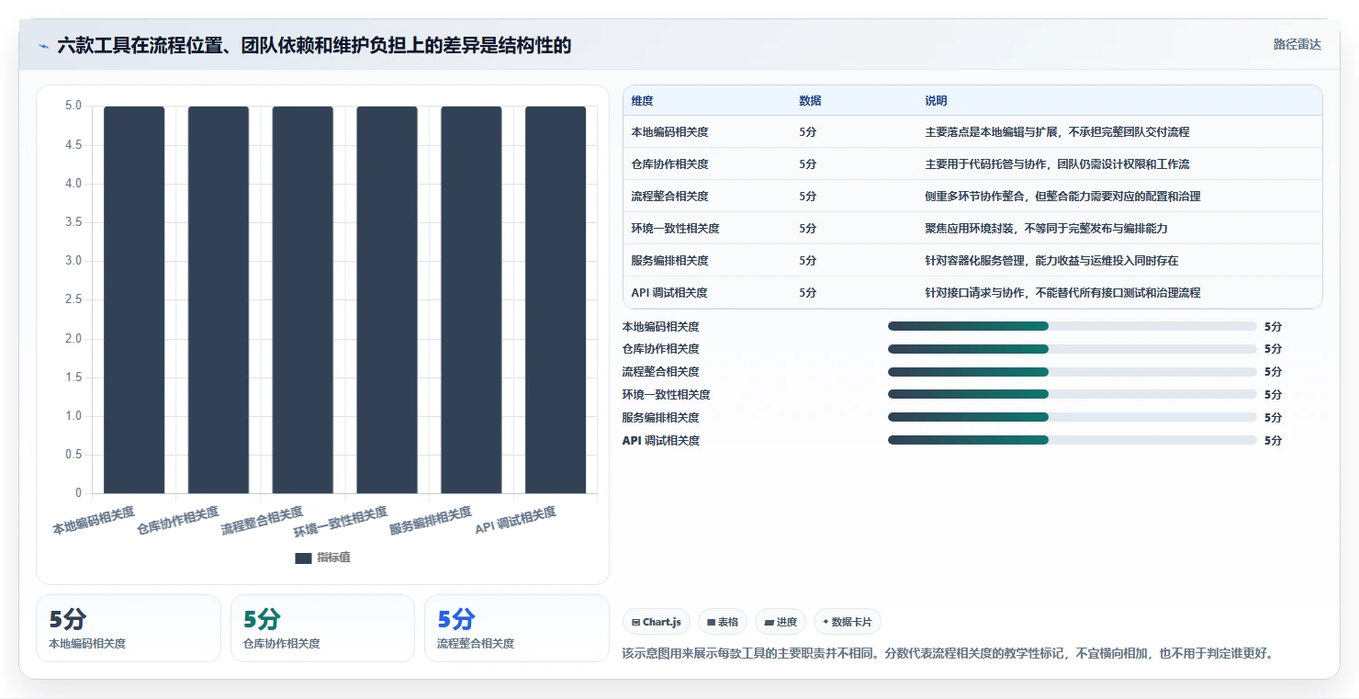Click the API 调试相关度 progress bar

click(1073, 441)
